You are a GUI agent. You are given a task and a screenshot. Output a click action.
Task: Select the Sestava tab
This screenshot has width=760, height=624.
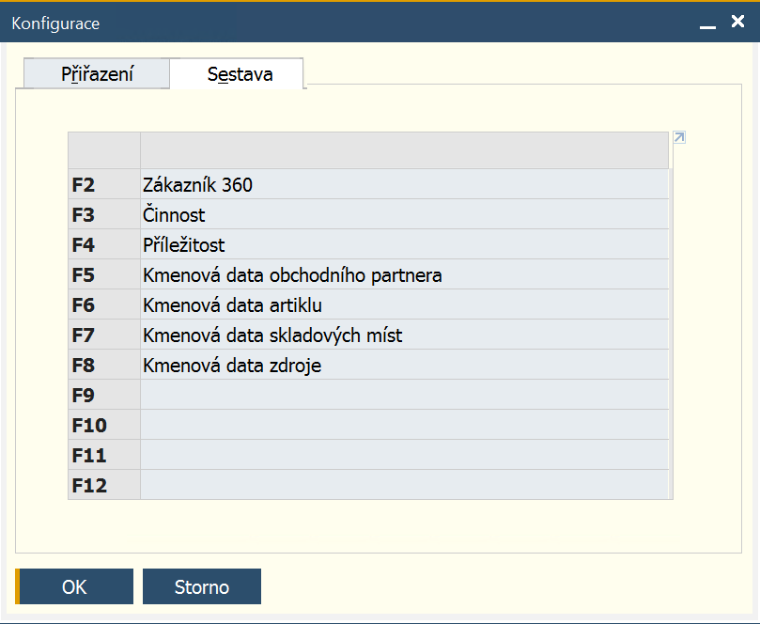pos(240,73)
